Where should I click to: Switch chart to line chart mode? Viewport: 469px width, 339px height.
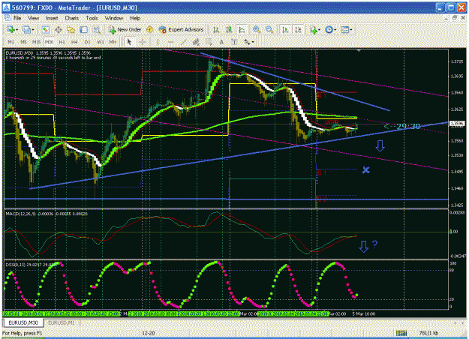tap(242, 29)
